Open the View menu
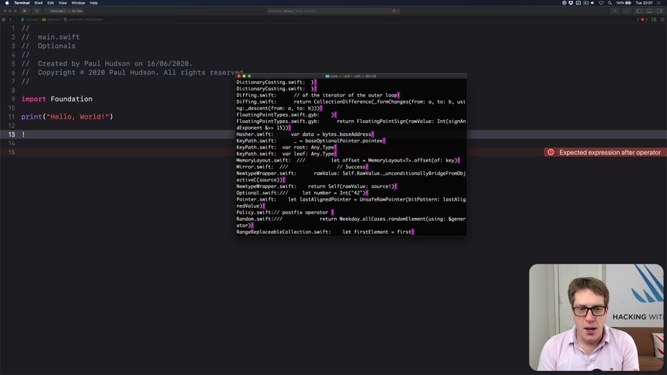Image resolution: width=667 pixels, height=375 pixels. tap(63, 3)
